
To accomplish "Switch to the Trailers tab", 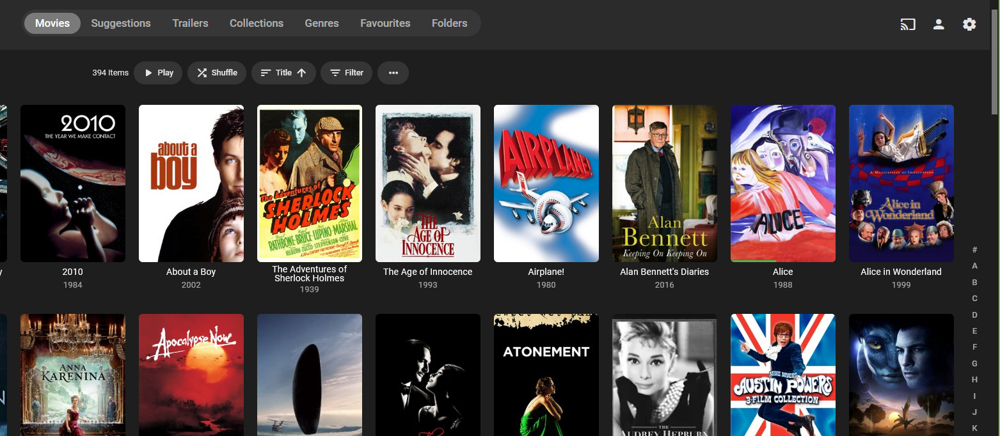I will [190, 23].
